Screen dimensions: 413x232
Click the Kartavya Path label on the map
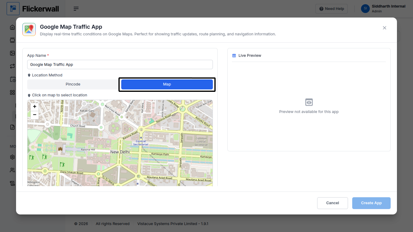[160, 154]
